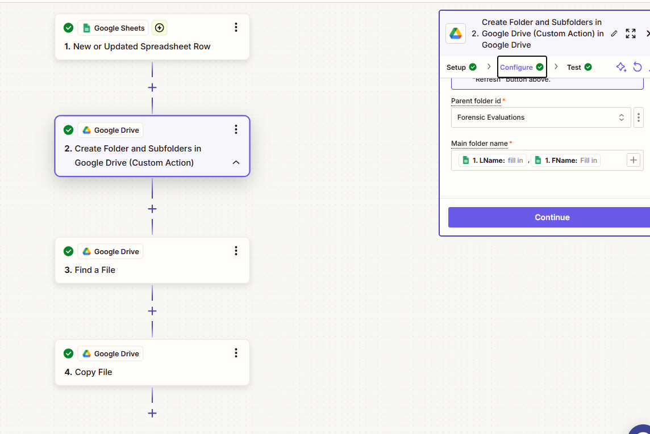650x434 pixels.
Task: Insert data with the plus in Main folder name
Action: click(x=634, y=160)
